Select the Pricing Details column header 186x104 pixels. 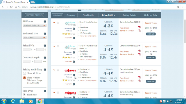point(129,15)
